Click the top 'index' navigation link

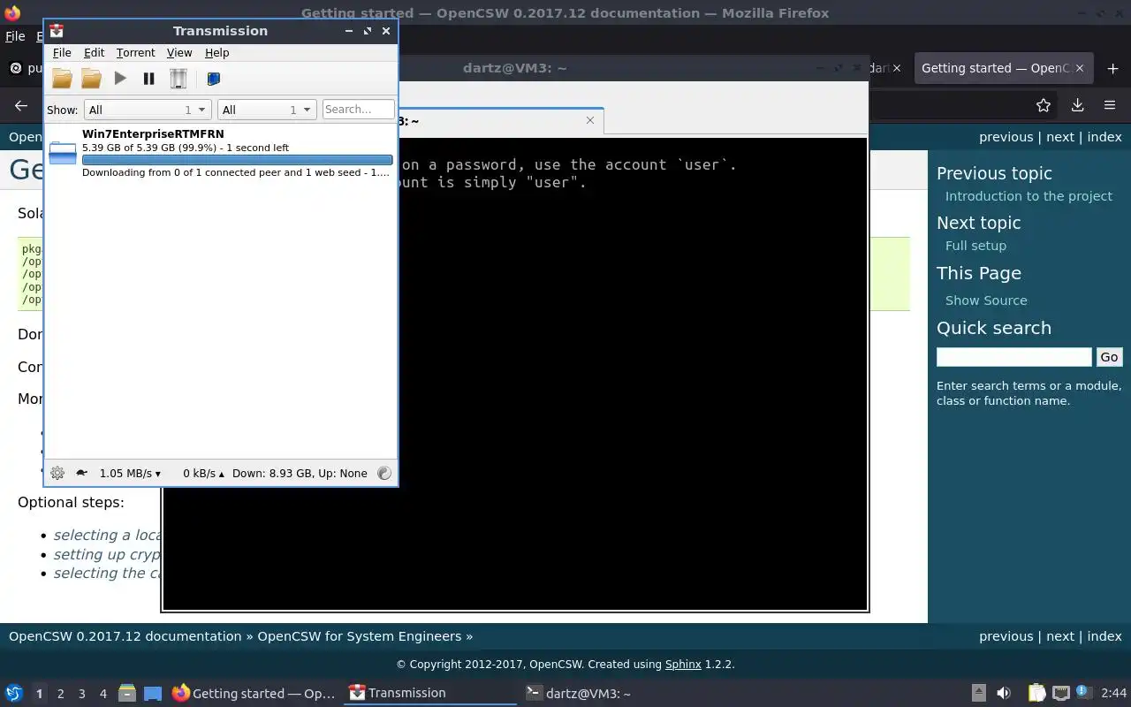[1104, 137]
